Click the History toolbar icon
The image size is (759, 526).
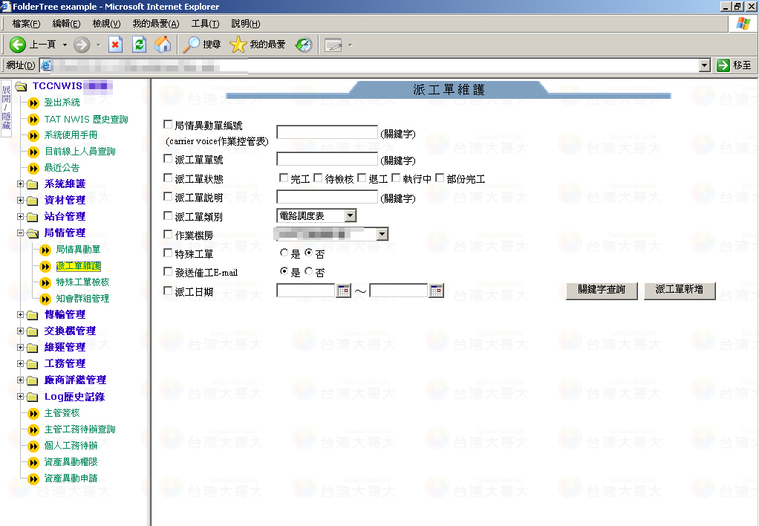[x=304, y=45]
